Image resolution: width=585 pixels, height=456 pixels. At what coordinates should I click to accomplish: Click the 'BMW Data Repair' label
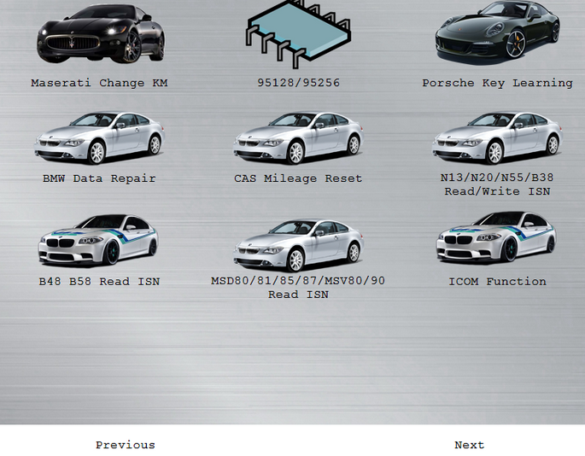(x=99, y=178)
